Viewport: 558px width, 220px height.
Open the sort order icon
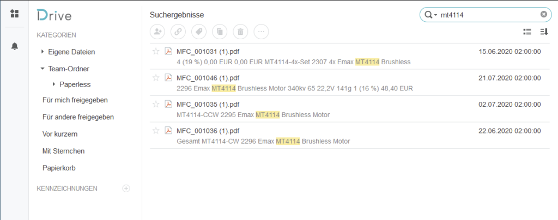[544, 32]
